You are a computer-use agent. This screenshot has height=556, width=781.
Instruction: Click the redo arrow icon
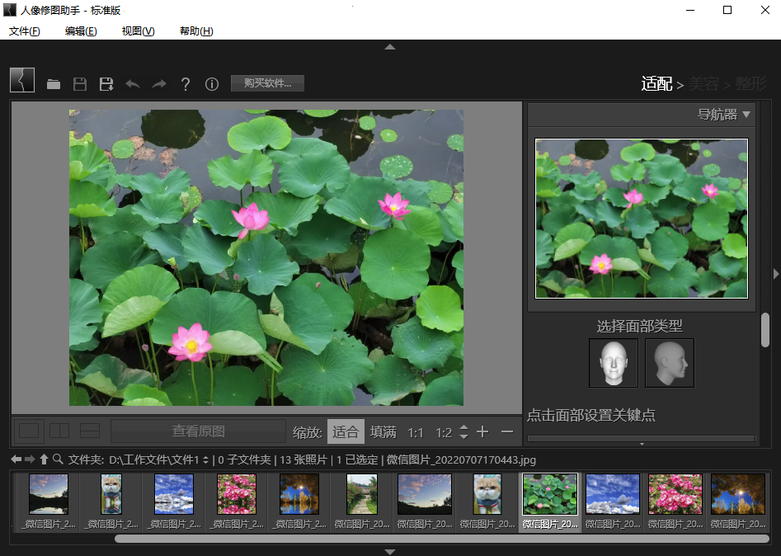click(x=158, y=84)
